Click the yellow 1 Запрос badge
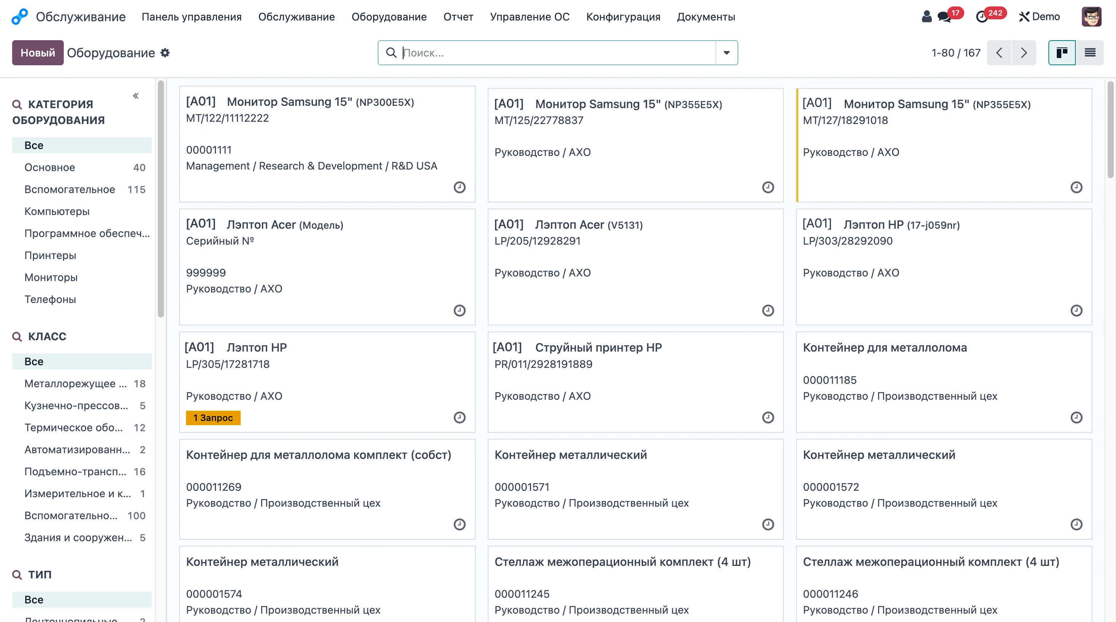 213,418
